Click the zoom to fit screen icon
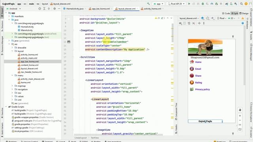The height and width of the screenshot is (142, 253). click(x=240, y=129)
